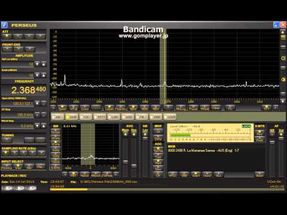Set AGC speed to Med

158,162
